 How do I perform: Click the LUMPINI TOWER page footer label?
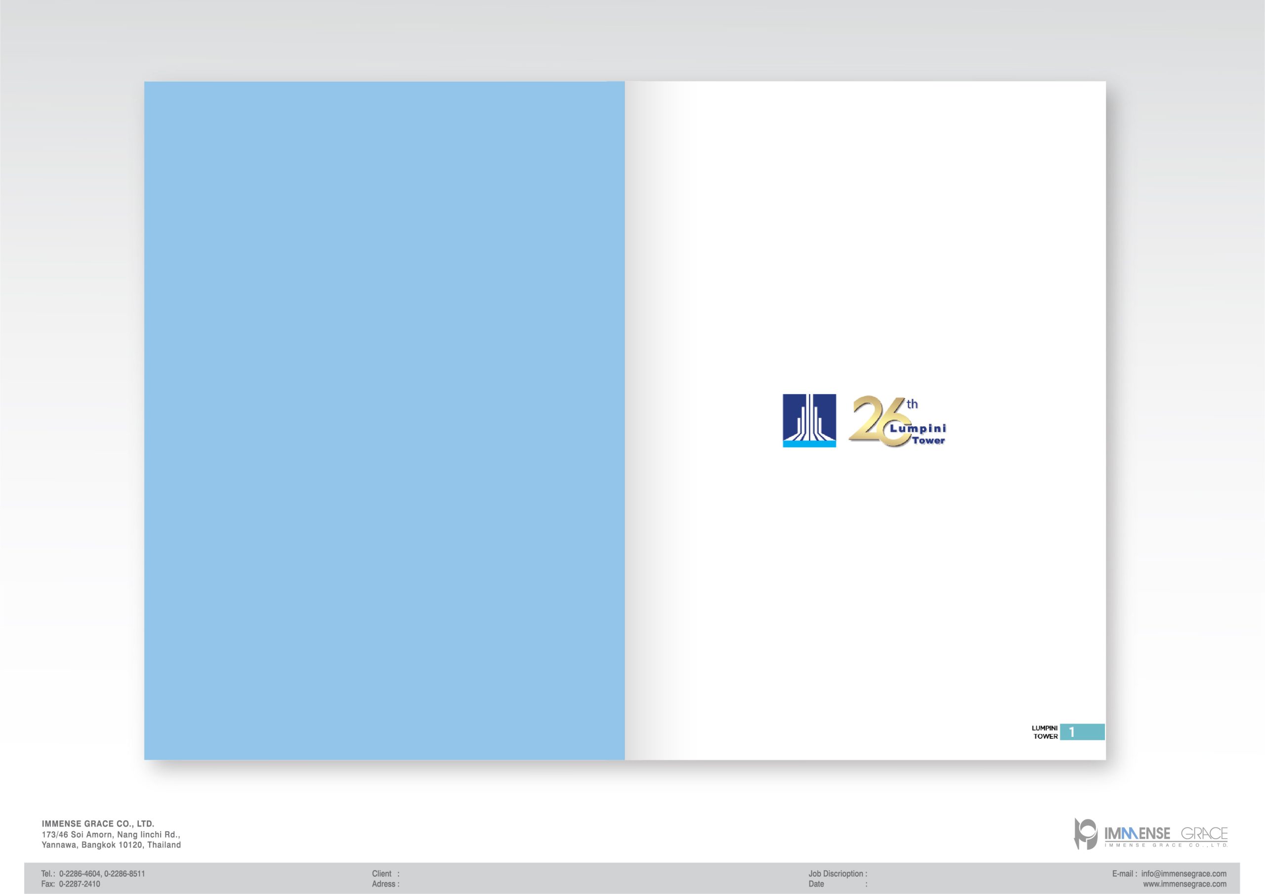[x=1045, y=732]
